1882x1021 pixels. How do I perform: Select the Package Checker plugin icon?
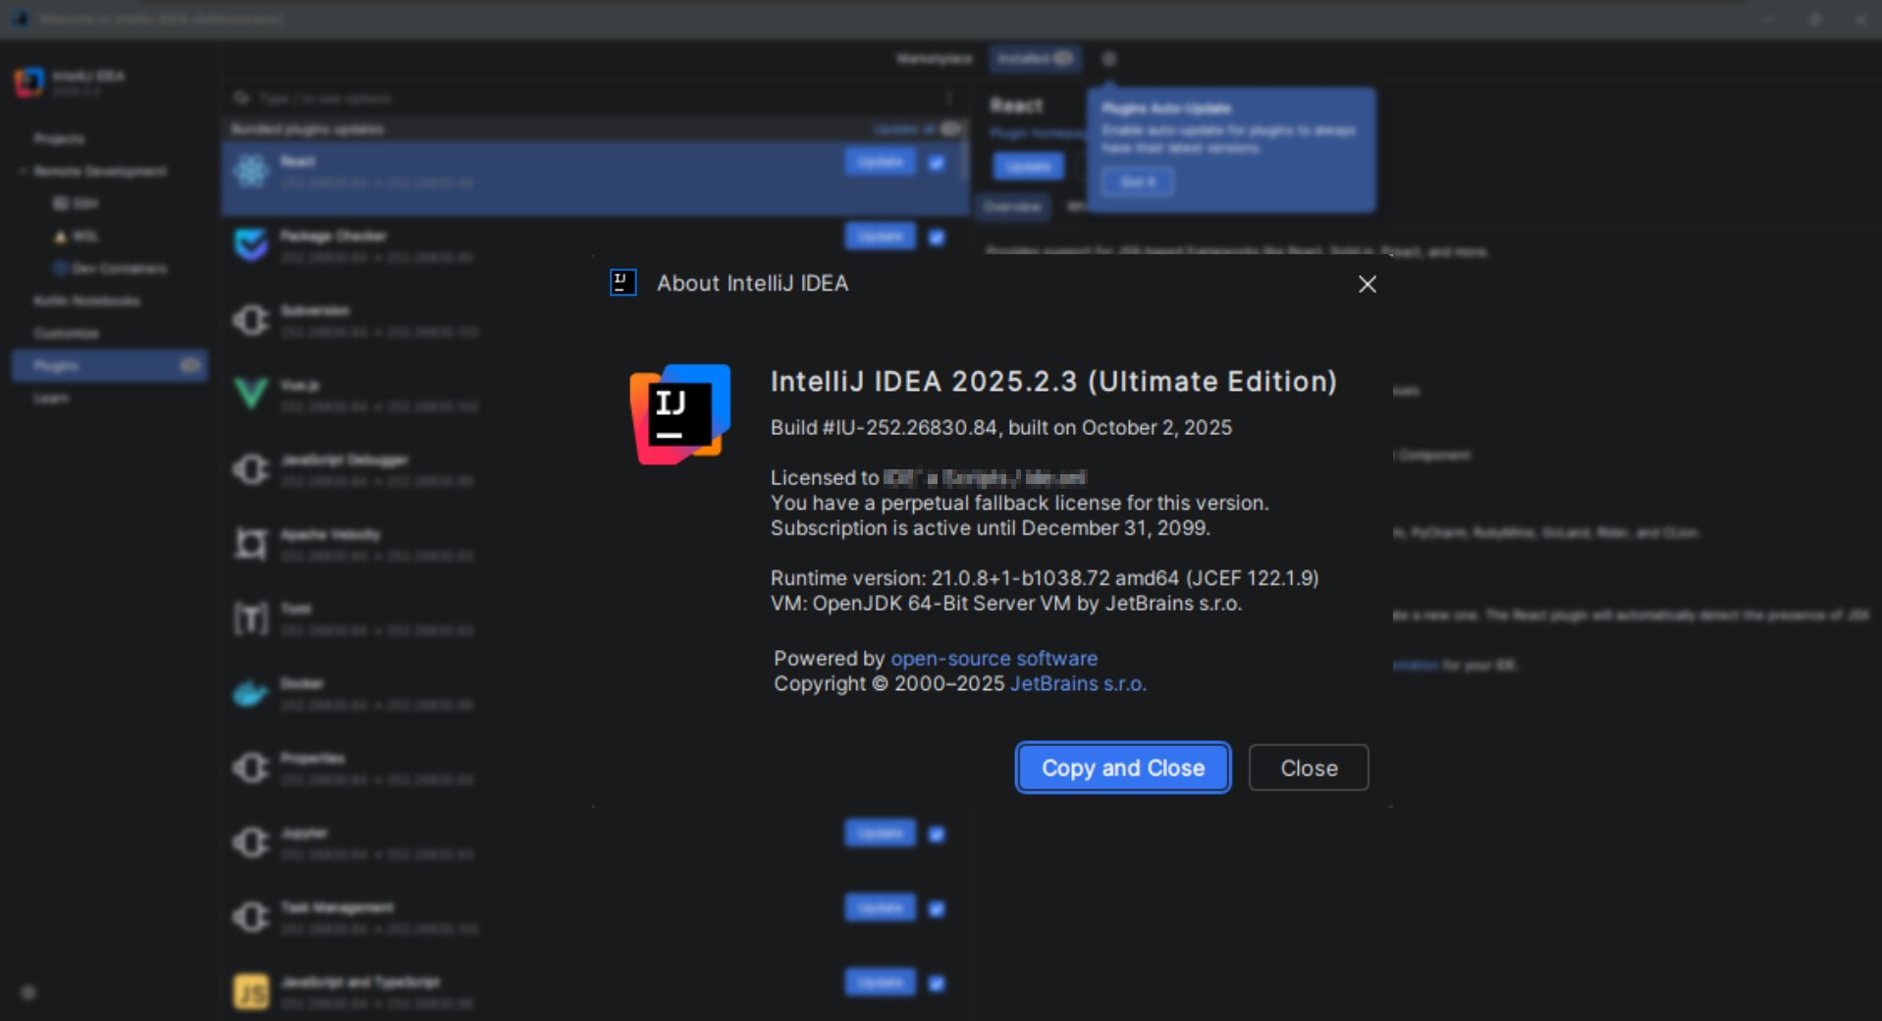coord(251,244)
